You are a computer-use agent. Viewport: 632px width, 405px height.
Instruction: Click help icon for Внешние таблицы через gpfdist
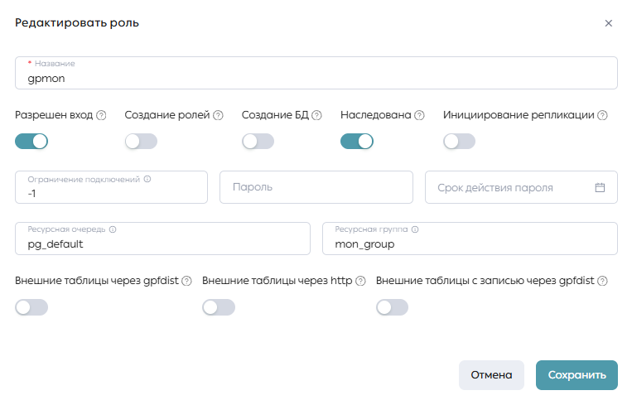click(x=186, y=282)
